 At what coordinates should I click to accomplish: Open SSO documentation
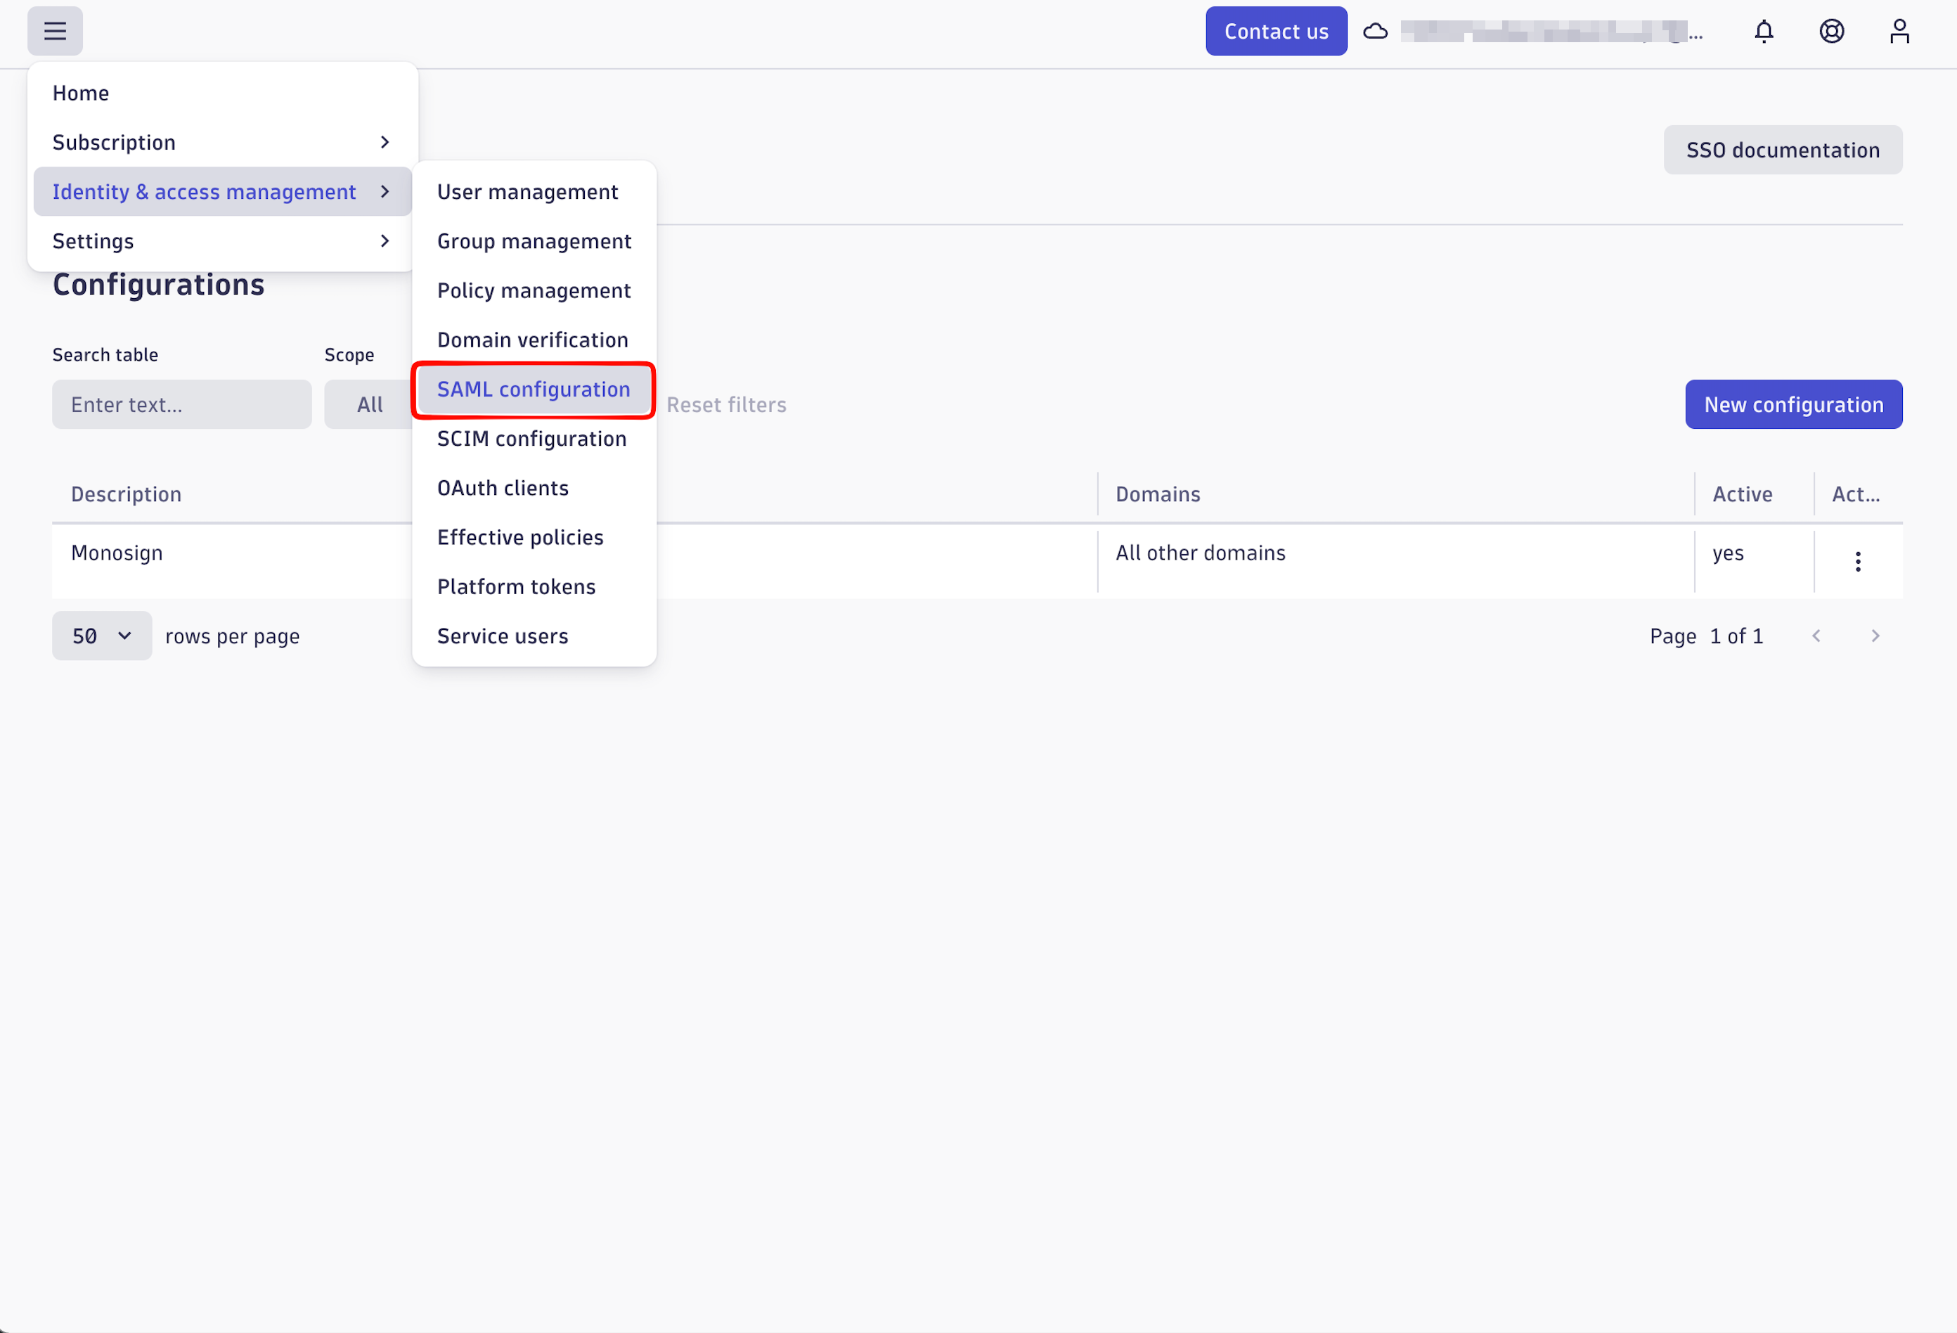point(1782,150)
